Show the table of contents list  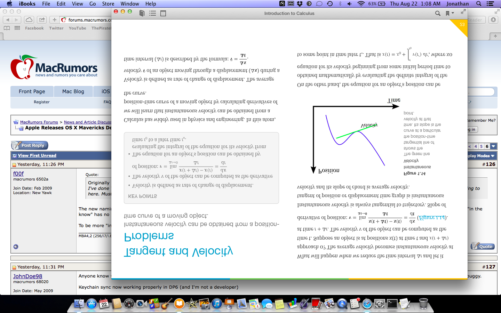point(152,13)
